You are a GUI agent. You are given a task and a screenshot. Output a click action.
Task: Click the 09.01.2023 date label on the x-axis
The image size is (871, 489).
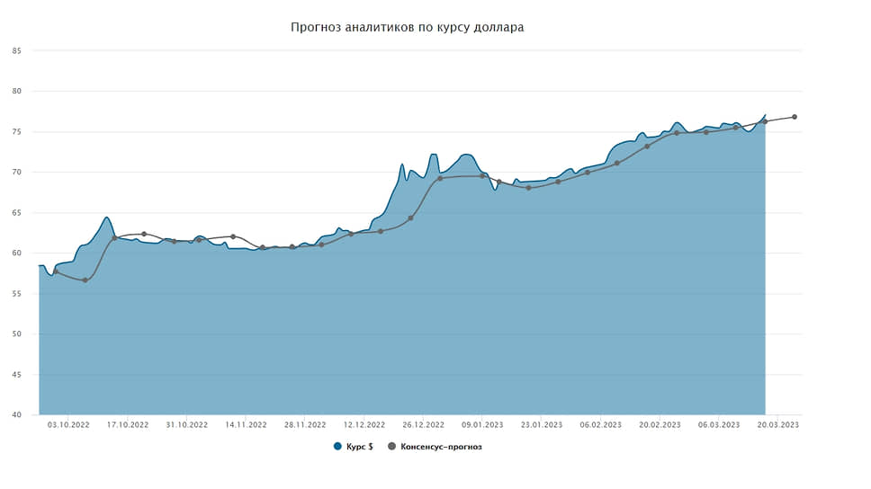click(482, 424)
